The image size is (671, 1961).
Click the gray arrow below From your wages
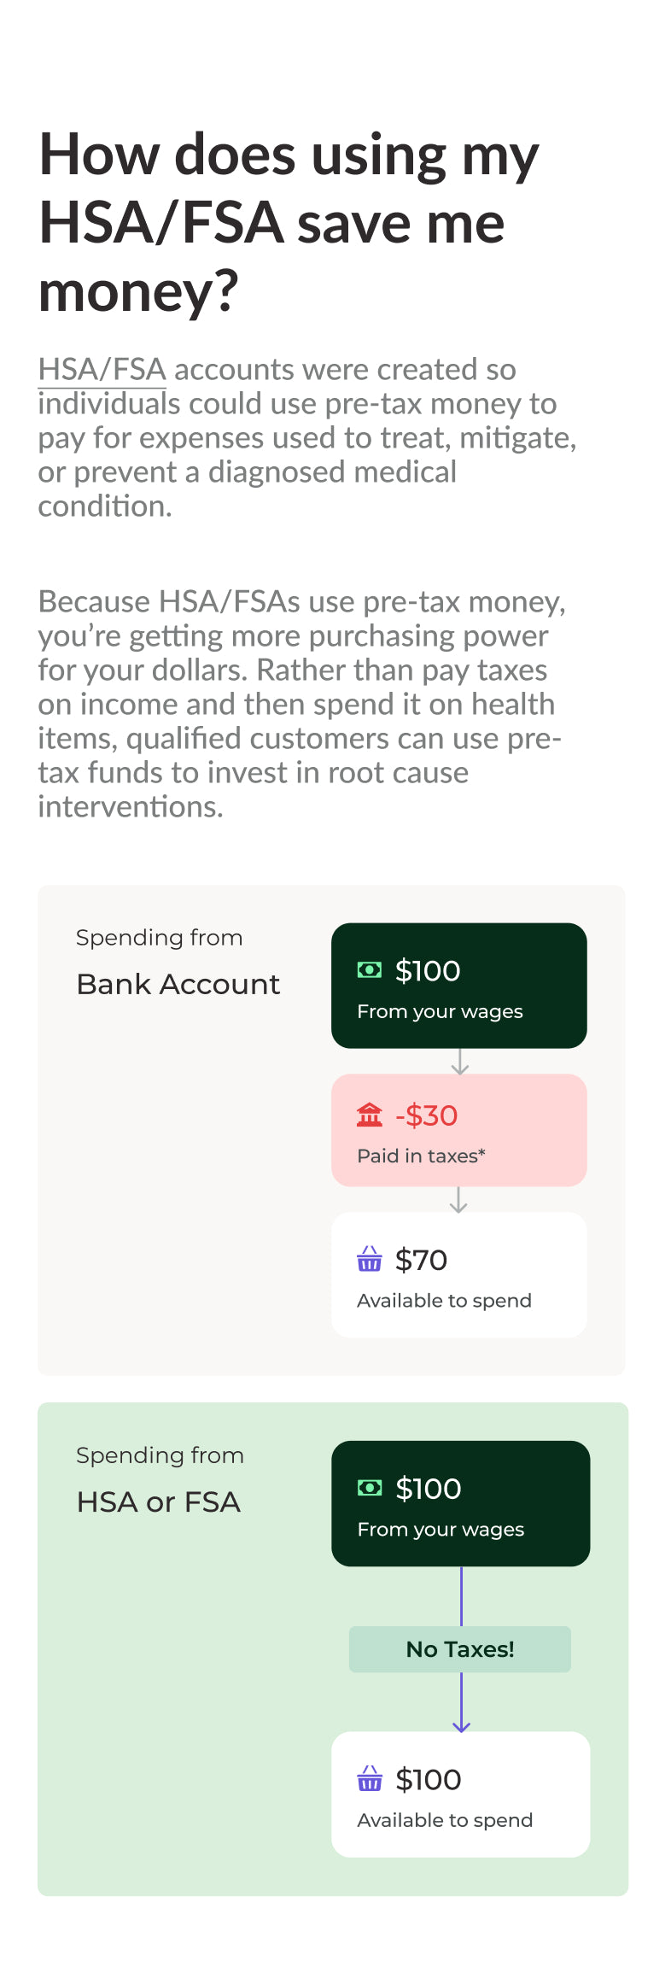(x=460, y=1062)
